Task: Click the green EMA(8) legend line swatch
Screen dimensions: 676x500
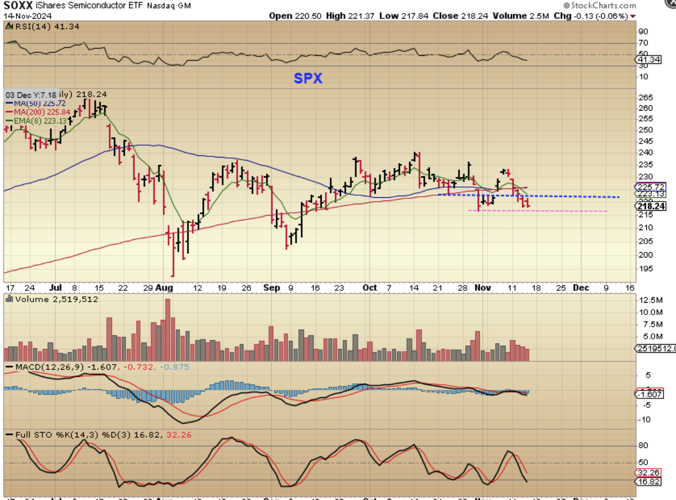Action: click(x=9, y=120)
